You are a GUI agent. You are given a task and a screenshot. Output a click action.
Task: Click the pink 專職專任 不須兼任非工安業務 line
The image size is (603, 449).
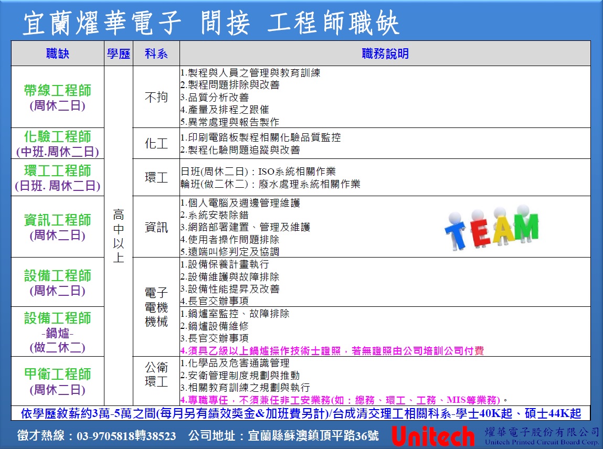[344, 400]
